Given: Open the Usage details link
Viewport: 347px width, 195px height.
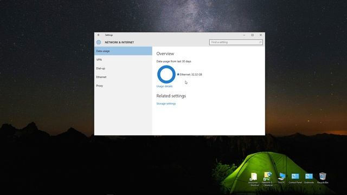Looking at the screenshot, I should 164,86.
